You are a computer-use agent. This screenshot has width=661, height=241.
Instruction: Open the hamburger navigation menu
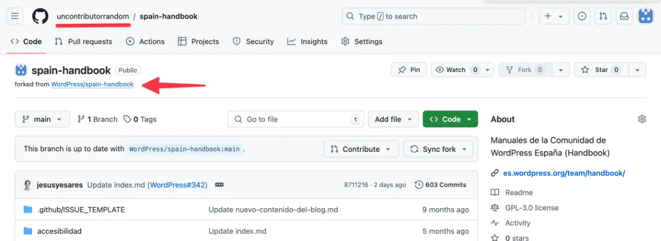tap(15, 16)
